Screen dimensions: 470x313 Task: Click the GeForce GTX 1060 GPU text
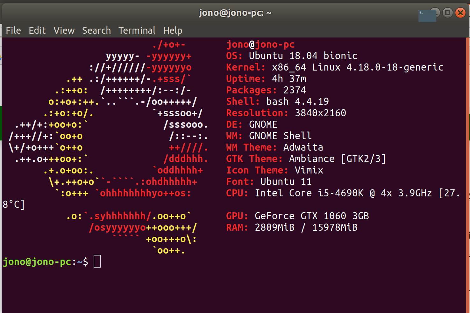point(311,216)
